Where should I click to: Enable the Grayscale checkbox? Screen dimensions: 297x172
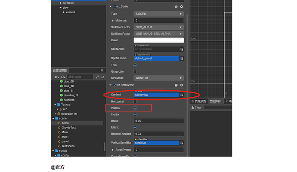tap(135, 71)
